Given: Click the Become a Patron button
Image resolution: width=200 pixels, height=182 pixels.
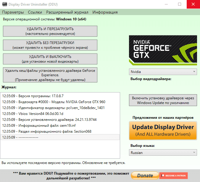Looking at the screenshot, I should (173, 175).
